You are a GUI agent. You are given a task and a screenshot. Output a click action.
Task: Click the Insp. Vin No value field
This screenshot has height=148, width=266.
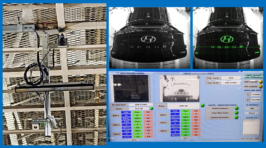click(x=231, y=83)
